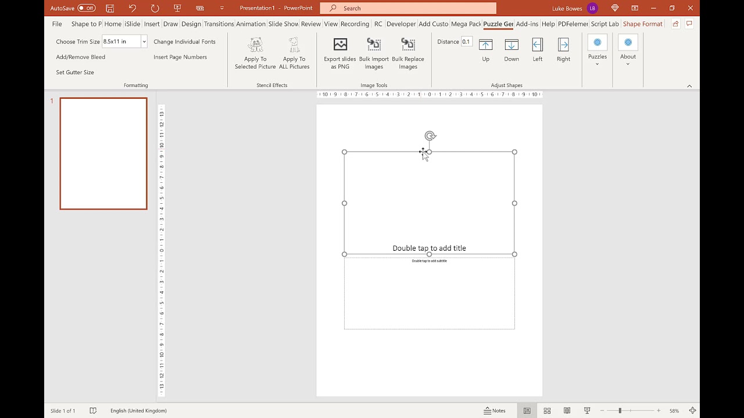This screenshot has height=418, width=744.
Task: Fit slide to current window icon
Action: pos(692,410)
